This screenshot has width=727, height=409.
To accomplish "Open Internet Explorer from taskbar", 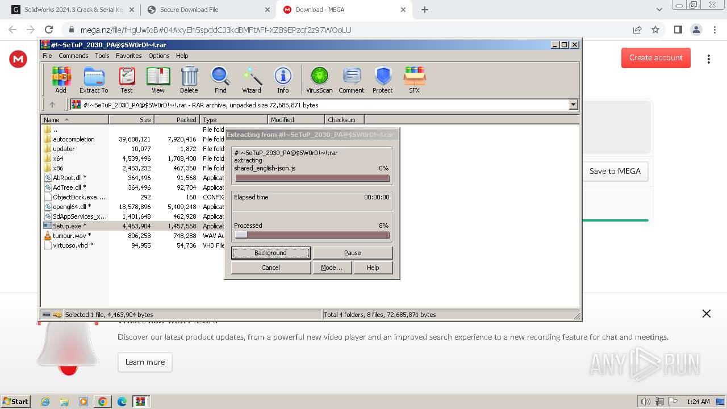I will pos(45,402).
